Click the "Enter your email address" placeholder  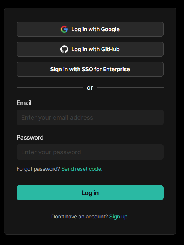point(57,118)
